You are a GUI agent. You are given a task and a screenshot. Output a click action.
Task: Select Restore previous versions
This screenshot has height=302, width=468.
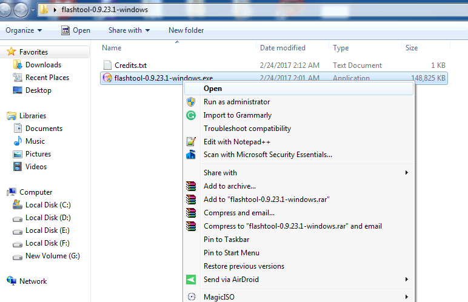click(x=299, y=266)
